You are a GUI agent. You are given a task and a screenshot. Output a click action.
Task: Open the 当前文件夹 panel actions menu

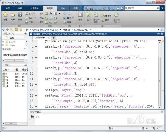click(x=26, y=34)
